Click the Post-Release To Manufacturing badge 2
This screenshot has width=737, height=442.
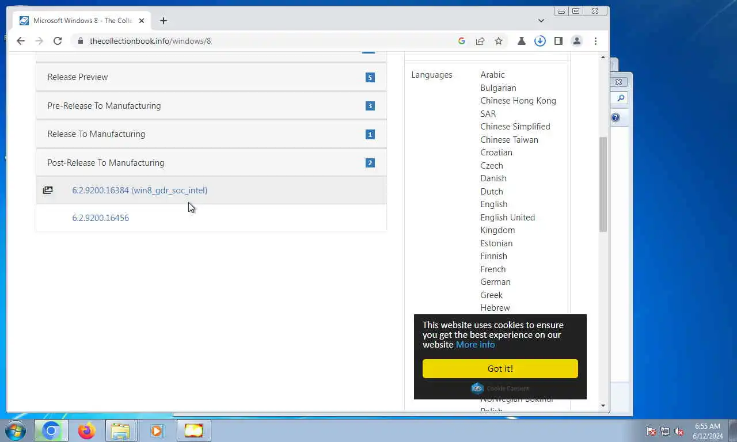tap(370, 163)
